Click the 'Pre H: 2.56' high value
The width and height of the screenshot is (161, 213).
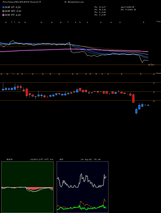(x=100, y=10)
